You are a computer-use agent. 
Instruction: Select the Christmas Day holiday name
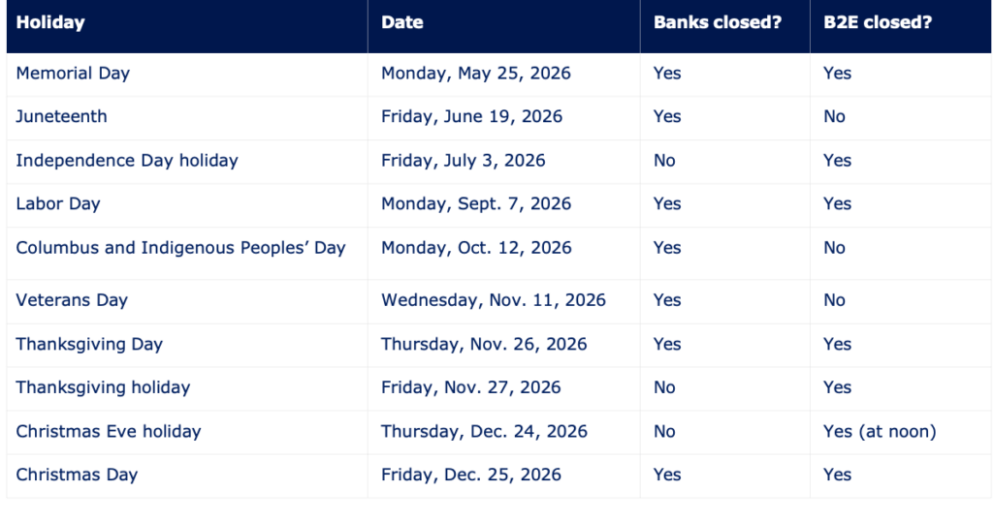(x=77, y=476)
